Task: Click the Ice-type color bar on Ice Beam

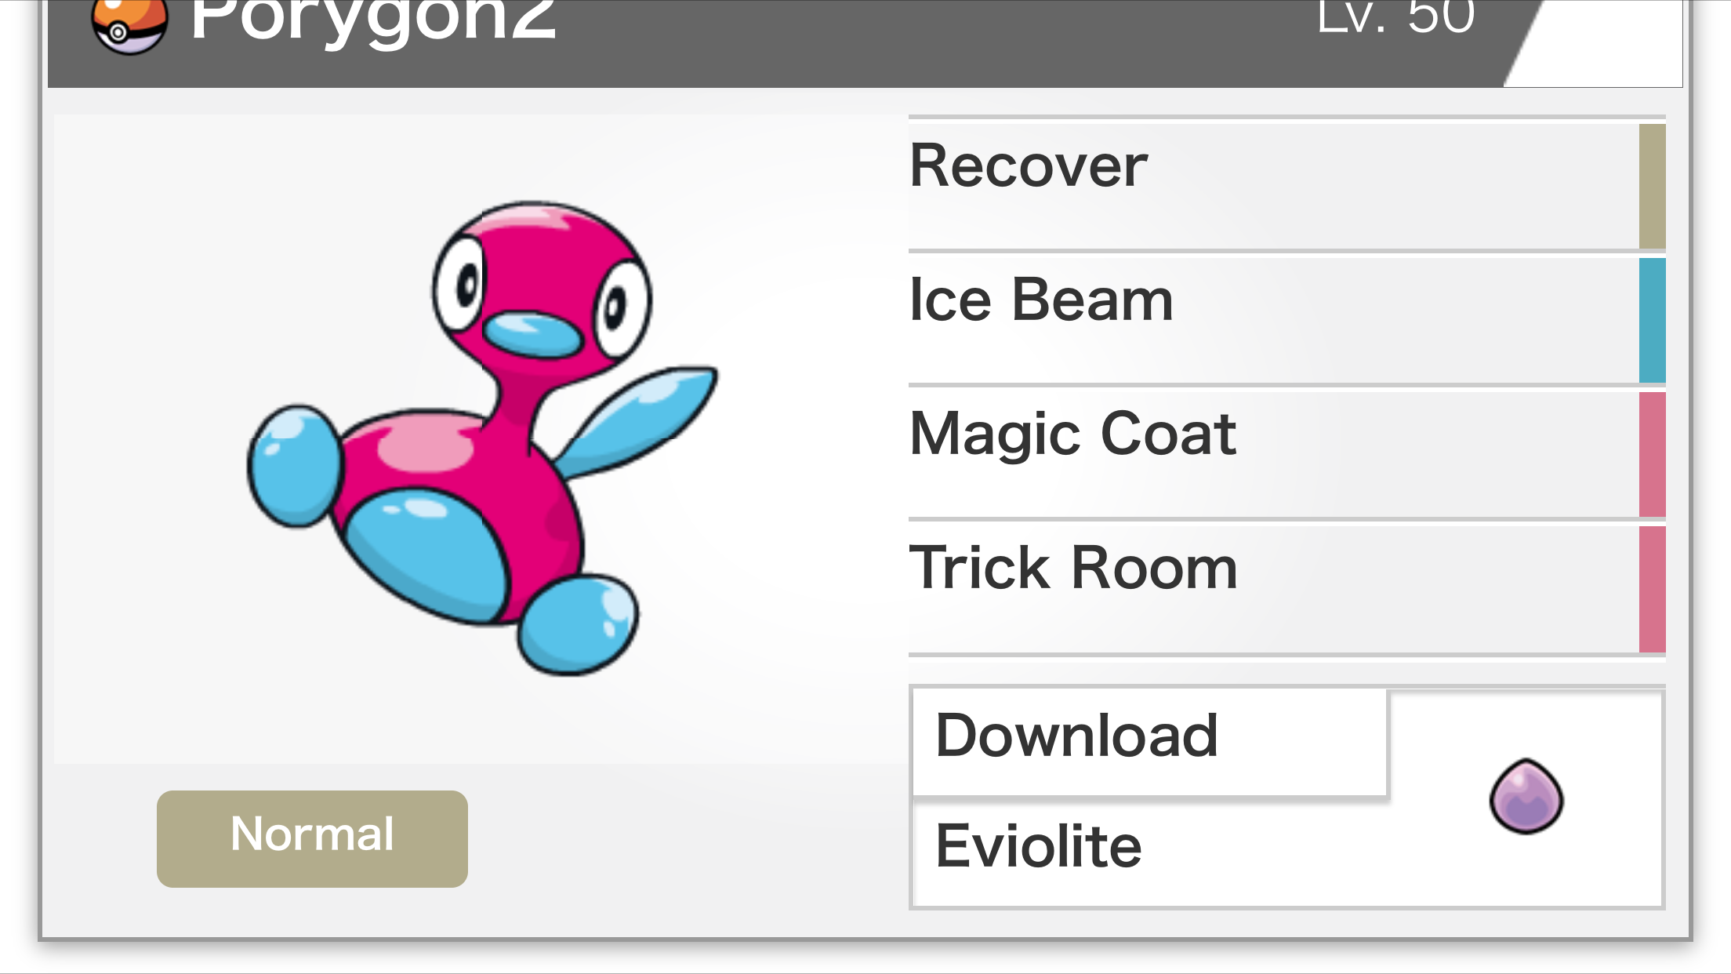Action: click(1653, 320)
